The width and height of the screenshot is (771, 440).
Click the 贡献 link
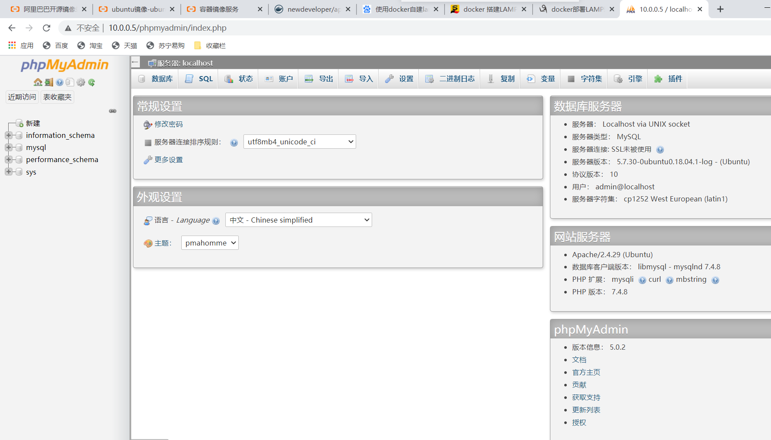point(579,385)
